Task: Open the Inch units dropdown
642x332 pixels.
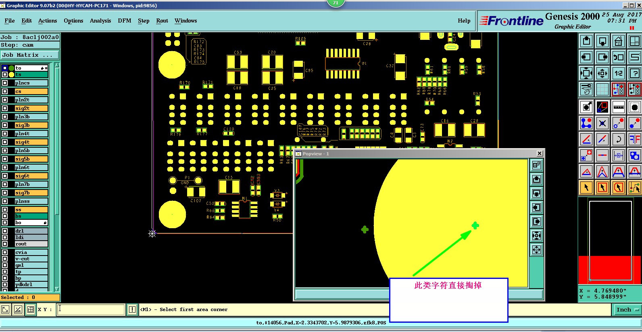Action: coord(627,309)
